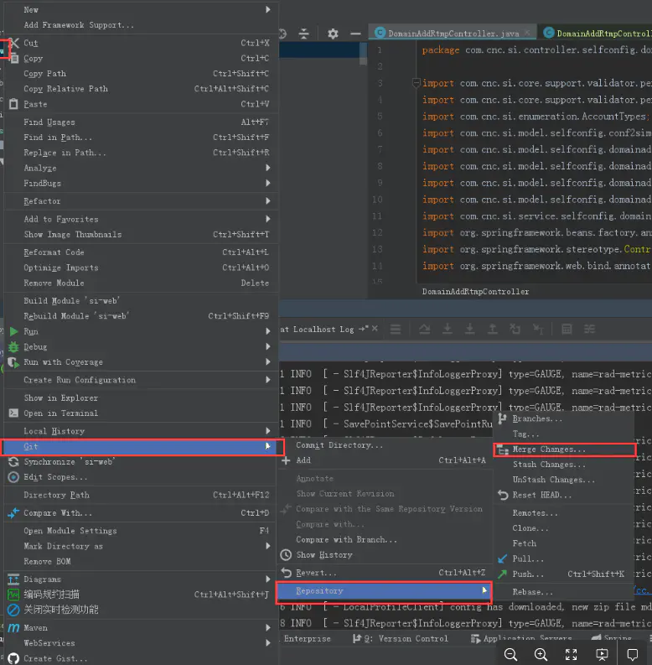Click DomainAddRtmpController breadcrumb in editor
652x665 pixels.
tap(475, 292)
